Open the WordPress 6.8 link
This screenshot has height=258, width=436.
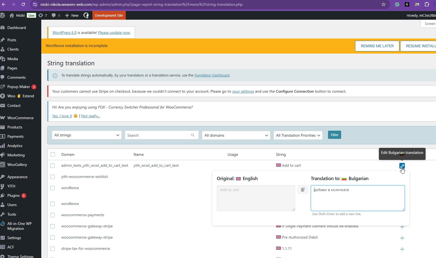pos(65,33)
